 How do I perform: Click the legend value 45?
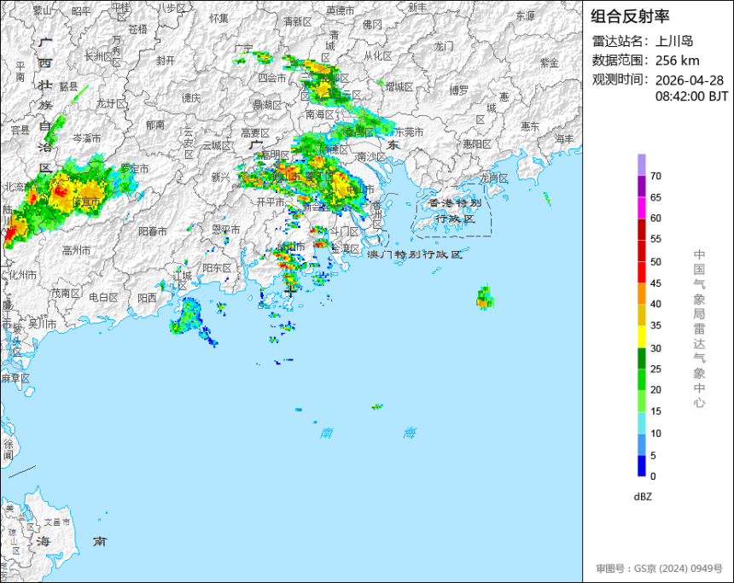pyautogui.click(x=655, y=283)
